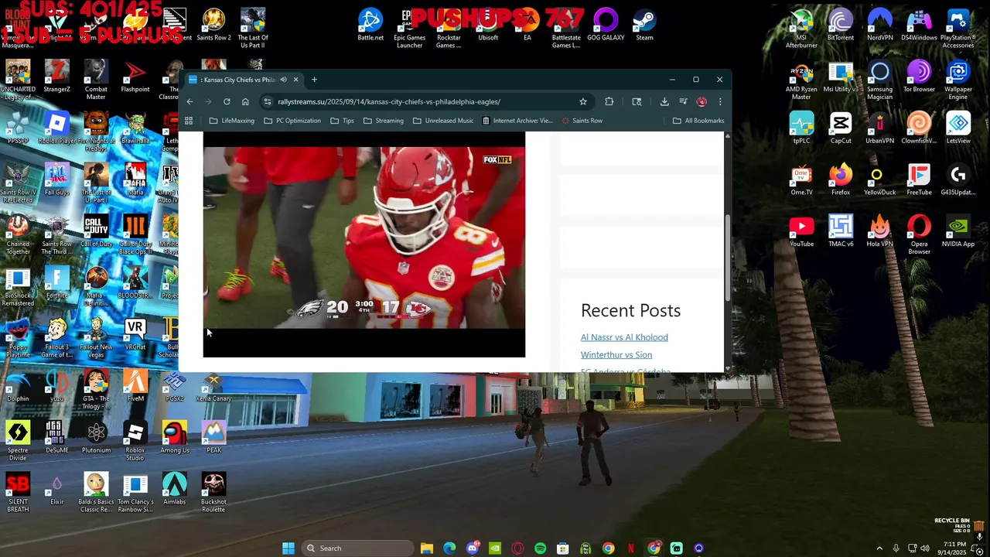Open CapCut desktop icon
This screenshot has height=557, width=990.
[841, 128]
